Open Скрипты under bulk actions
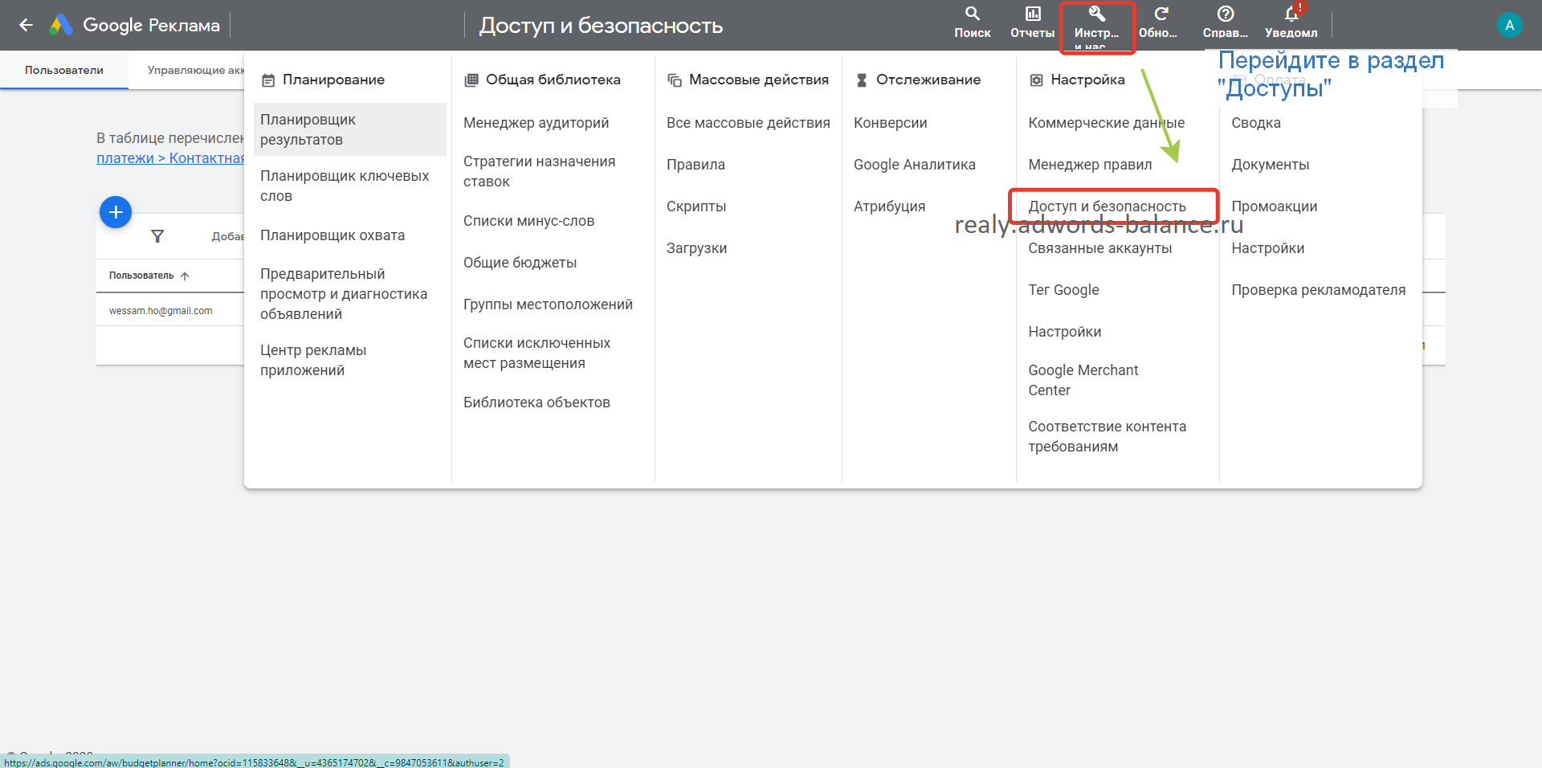Image resolution: width=1542 pixels, height=768 pixels. [x=696, y=206]
